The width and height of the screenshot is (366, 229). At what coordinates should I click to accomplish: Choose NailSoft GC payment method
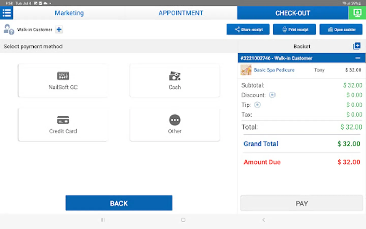(63, 81)
